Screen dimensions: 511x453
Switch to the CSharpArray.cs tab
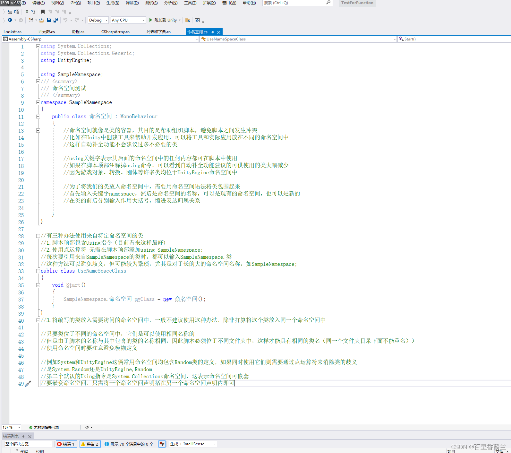(x=115, y=32)
